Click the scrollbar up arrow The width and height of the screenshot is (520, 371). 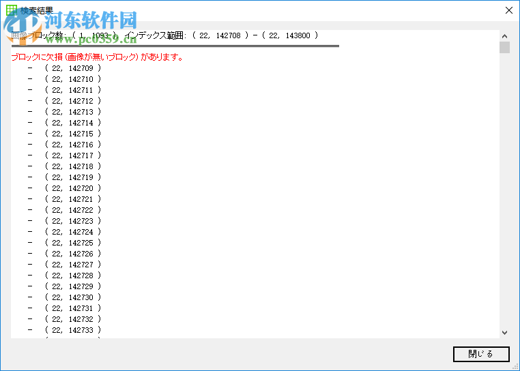pos(504,36)
